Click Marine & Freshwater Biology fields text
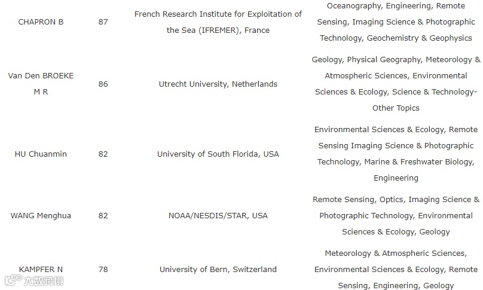 [396, 154]
